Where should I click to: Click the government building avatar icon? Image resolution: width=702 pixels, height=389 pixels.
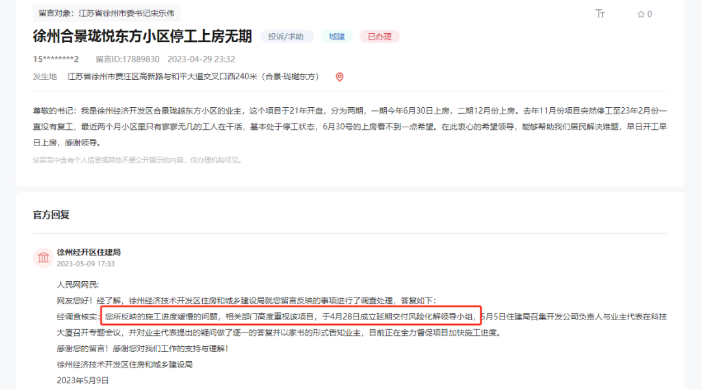click(x=44, y=258)
